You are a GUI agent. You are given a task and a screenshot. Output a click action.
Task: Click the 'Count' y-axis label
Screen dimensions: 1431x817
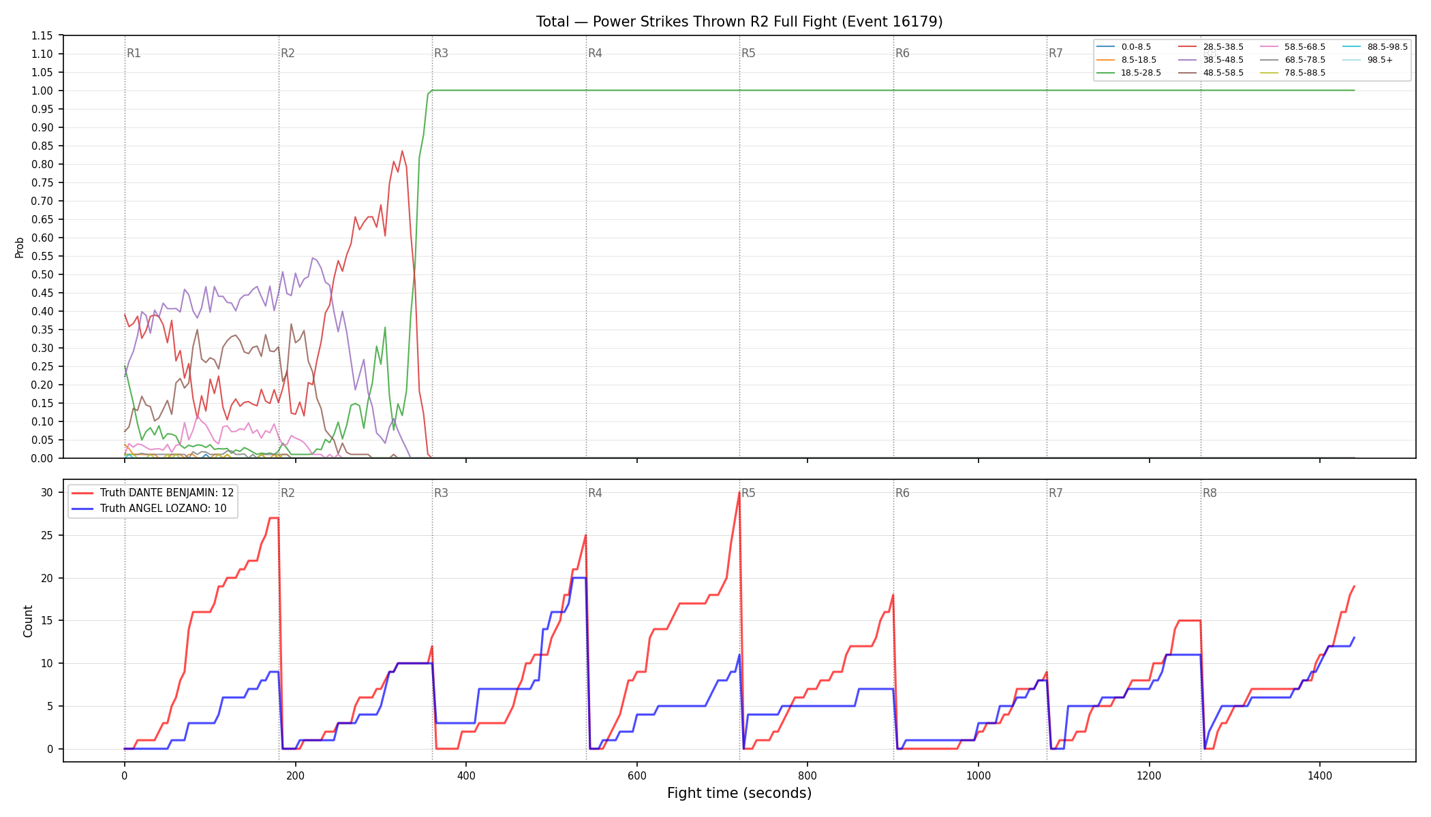coord(28,621)
